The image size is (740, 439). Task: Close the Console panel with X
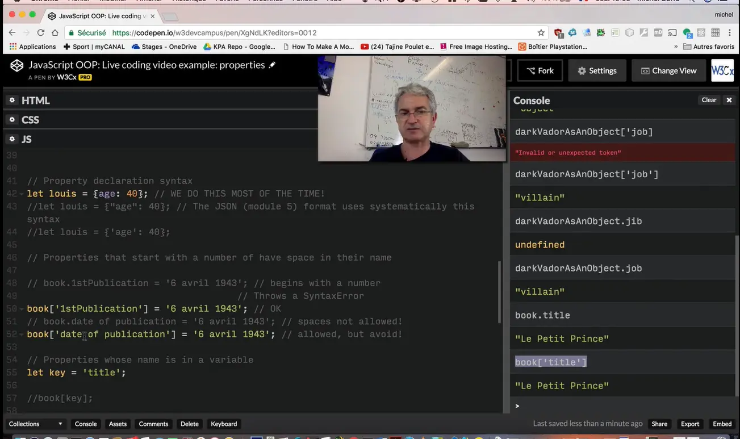click(x=729, y=100)
